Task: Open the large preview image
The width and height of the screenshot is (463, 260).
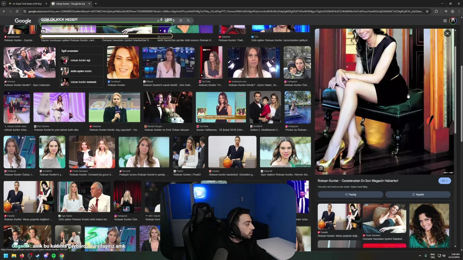Action: (x=384, y=101)
